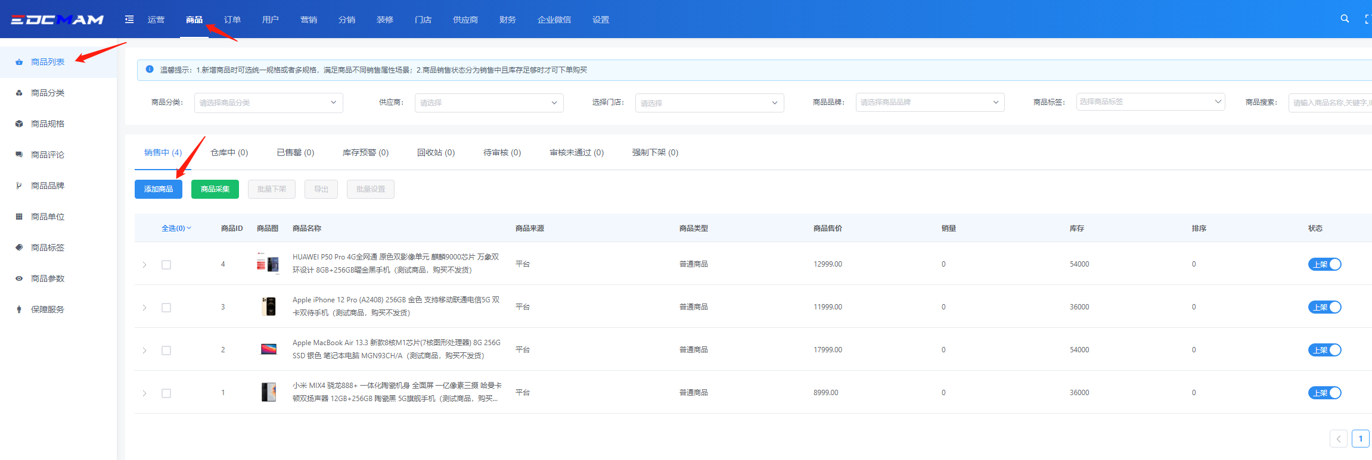Open 商品品牌 via its sidebar icon
This screenshot has width=1372, height=460.
point(19,186)
